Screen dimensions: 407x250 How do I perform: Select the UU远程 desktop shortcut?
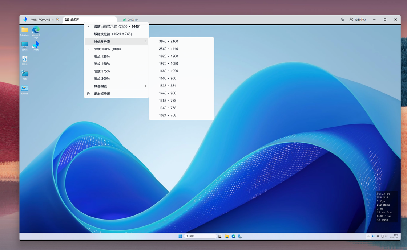coord(36,46)
